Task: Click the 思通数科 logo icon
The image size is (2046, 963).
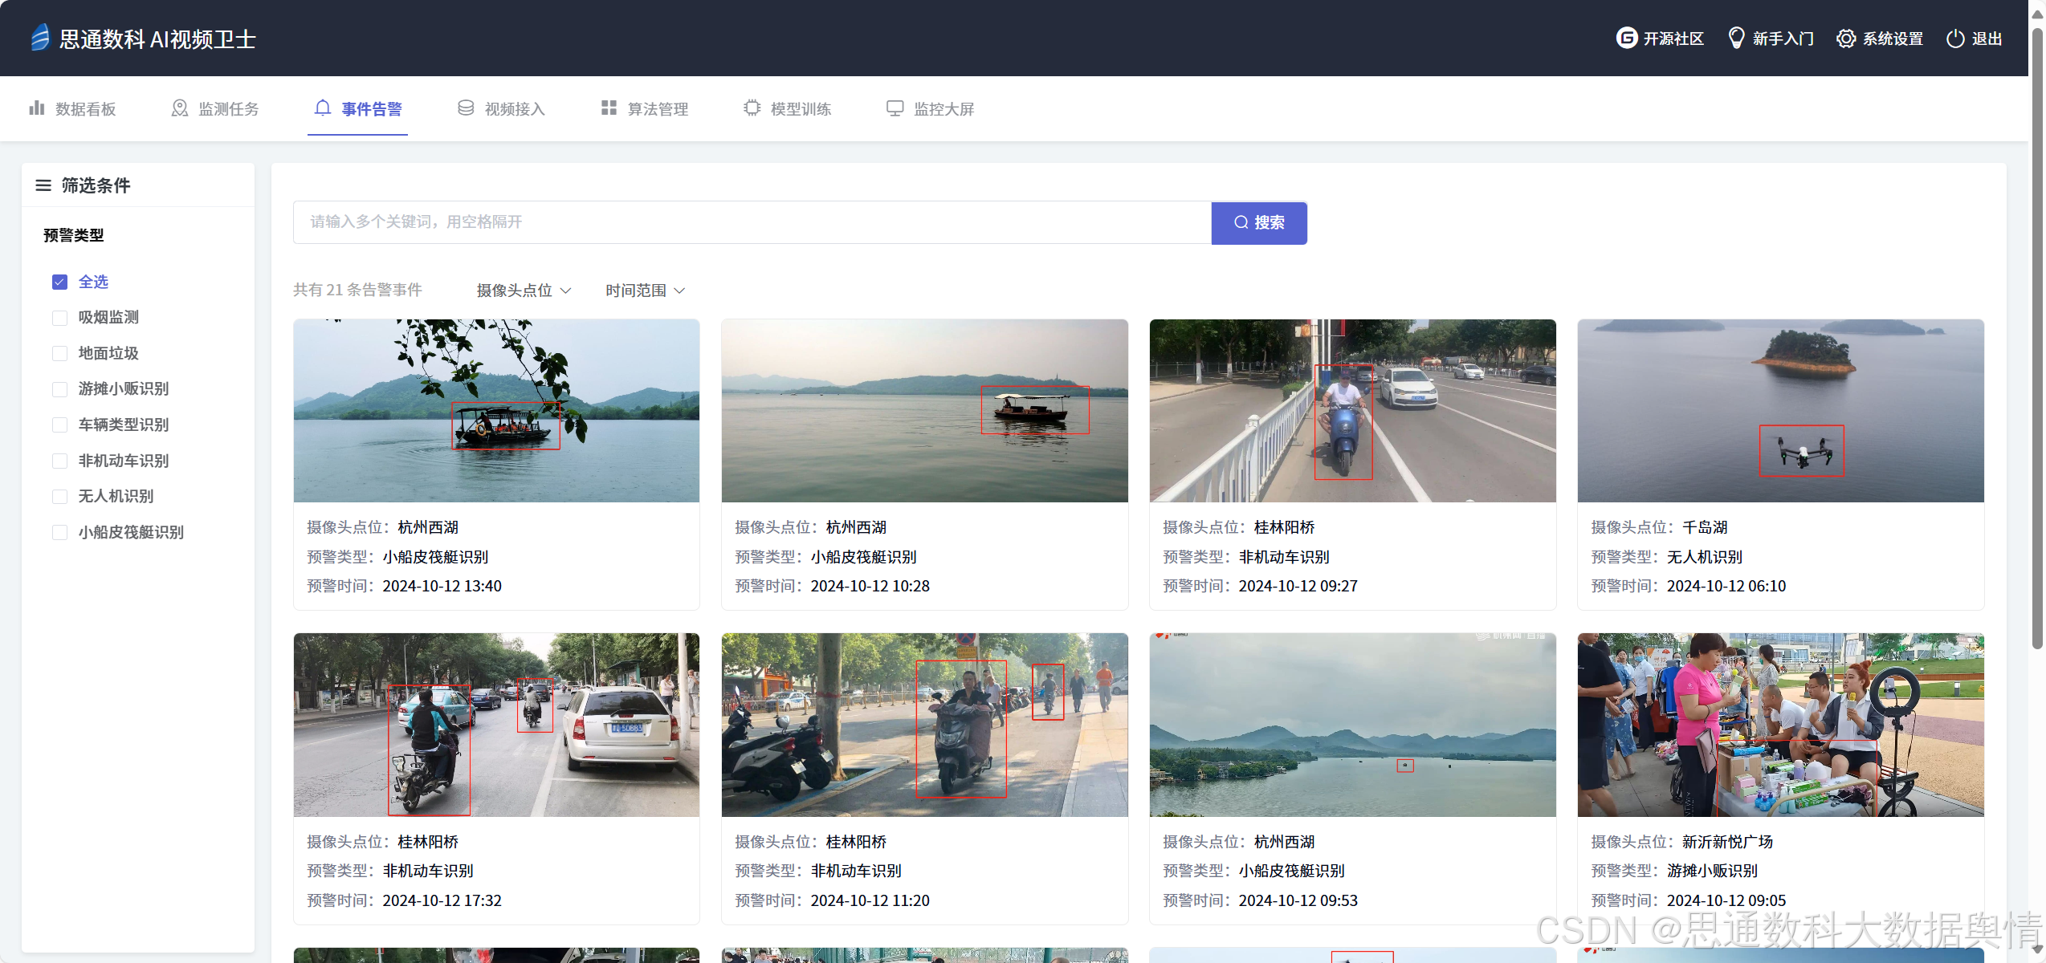Action: point(40,38)
